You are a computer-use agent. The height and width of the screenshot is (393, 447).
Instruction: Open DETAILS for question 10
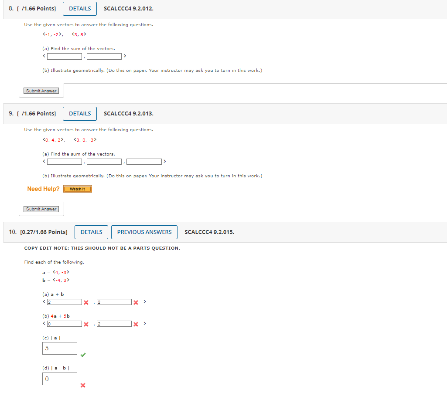pos(91,232)
